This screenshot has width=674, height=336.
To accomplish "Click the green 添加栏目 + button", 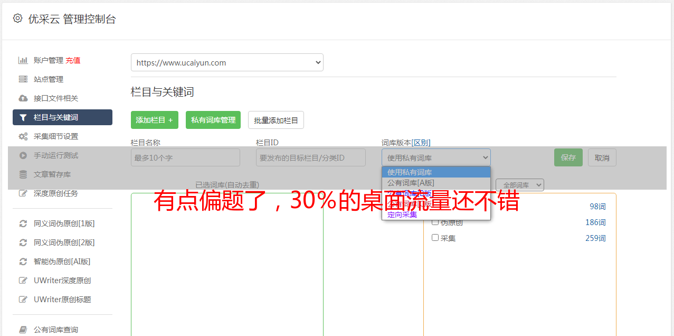I will (x=155, y=120).
